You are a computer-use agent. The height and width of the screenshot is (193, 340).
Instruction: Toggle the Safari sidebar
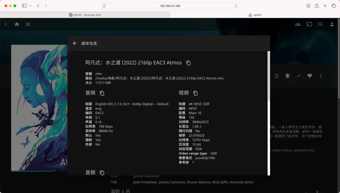(24, 6)
